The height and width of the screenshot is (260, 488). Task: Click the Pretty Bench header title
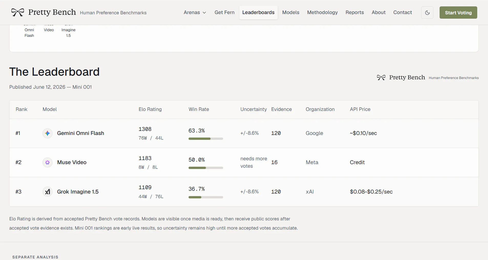coord(52,12)
